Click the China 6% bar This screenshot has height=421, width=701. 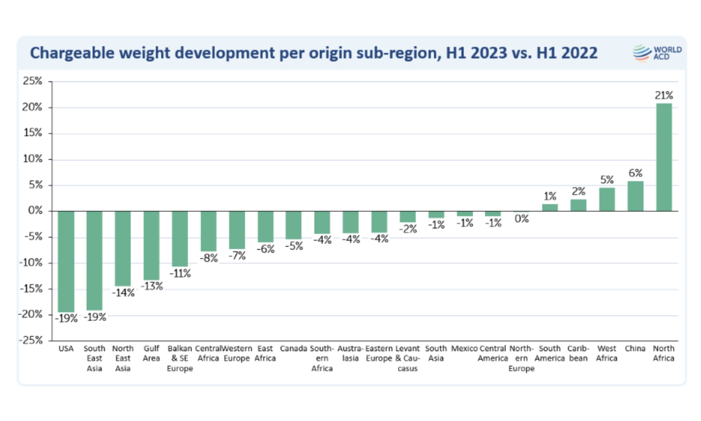point(636,196)
